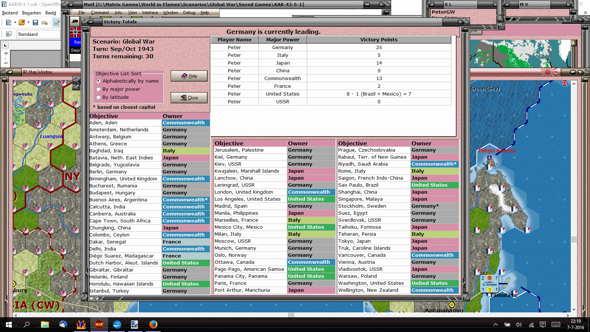Select 'Paris, France' objective row

[274, 283]
